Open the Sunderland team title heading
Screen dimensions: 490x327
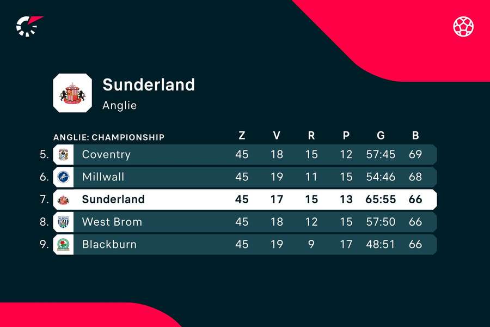pyautogui.click(x=149, y=84)
